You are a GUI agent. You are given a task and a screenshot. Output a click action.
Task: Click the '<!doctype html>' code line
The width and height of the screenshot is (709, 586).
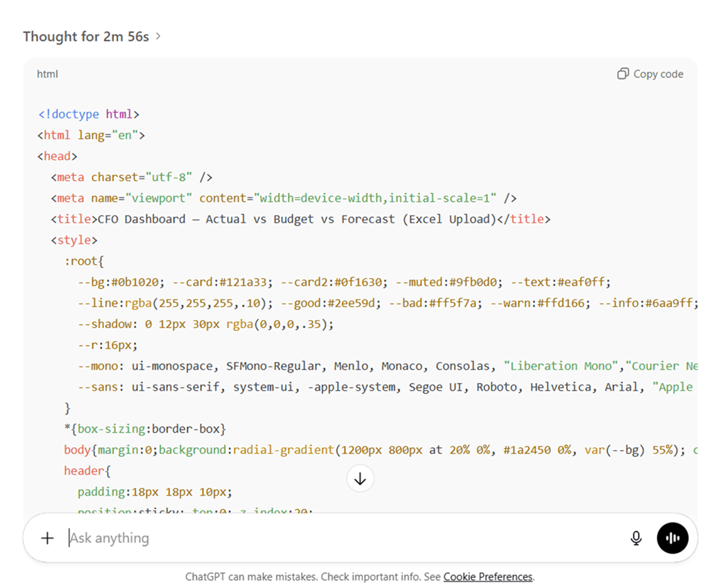point(89,115)
